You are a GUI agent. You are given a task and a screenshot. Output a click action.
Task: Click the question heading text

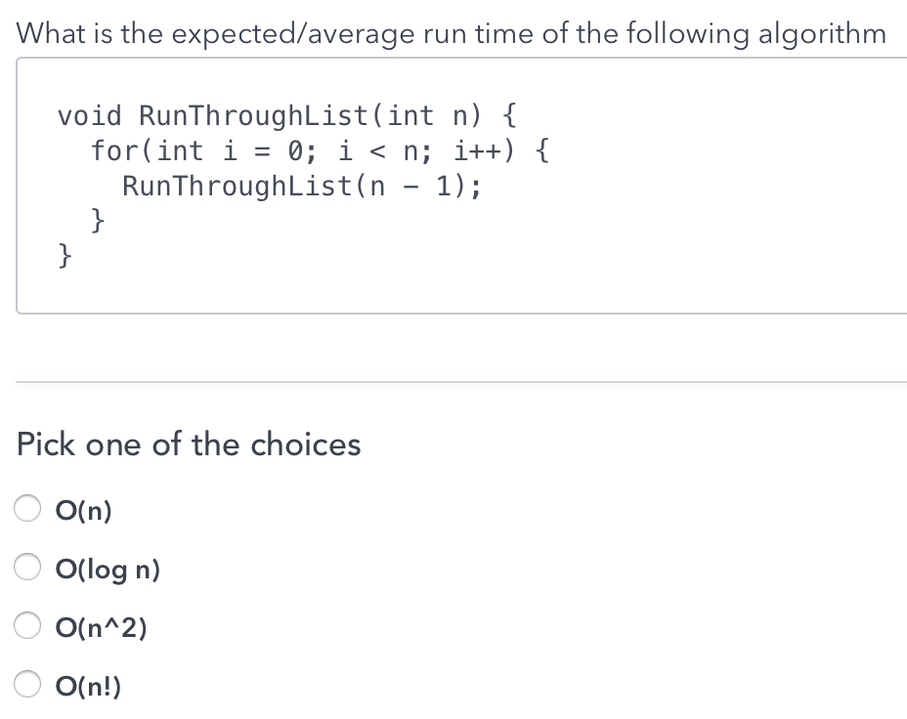(x=452, y=32)
